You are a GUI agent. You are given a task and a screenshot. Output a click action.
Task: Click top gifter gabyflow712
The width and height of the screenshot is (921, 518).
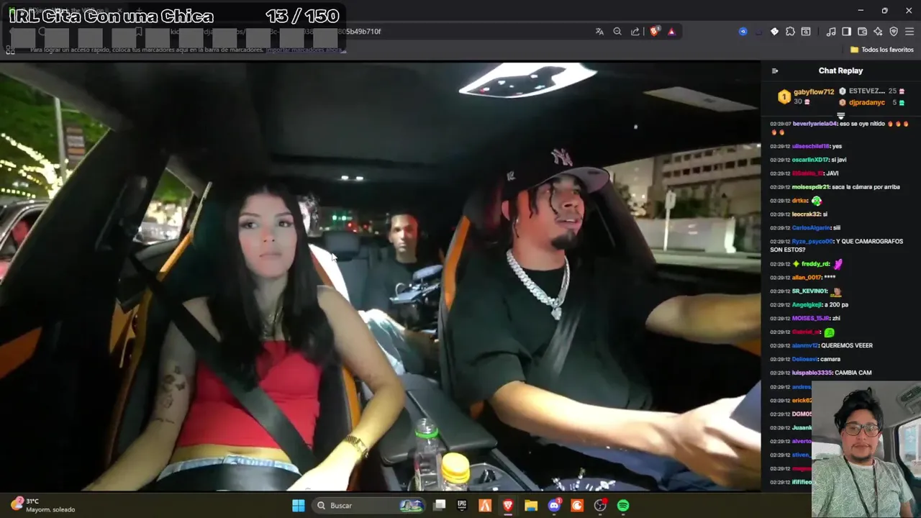814,92
